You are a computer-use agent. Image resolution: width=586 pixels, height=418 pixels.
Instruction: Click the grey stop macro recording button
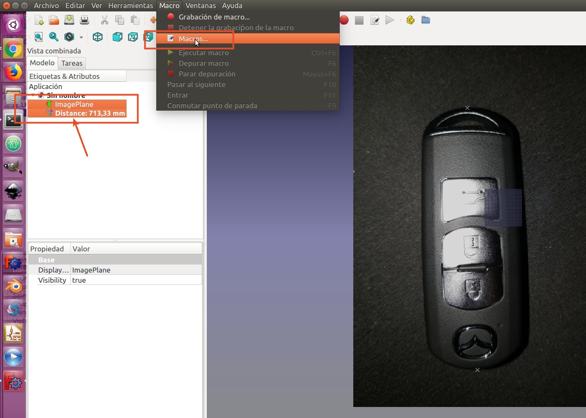(x=359, y=20)
